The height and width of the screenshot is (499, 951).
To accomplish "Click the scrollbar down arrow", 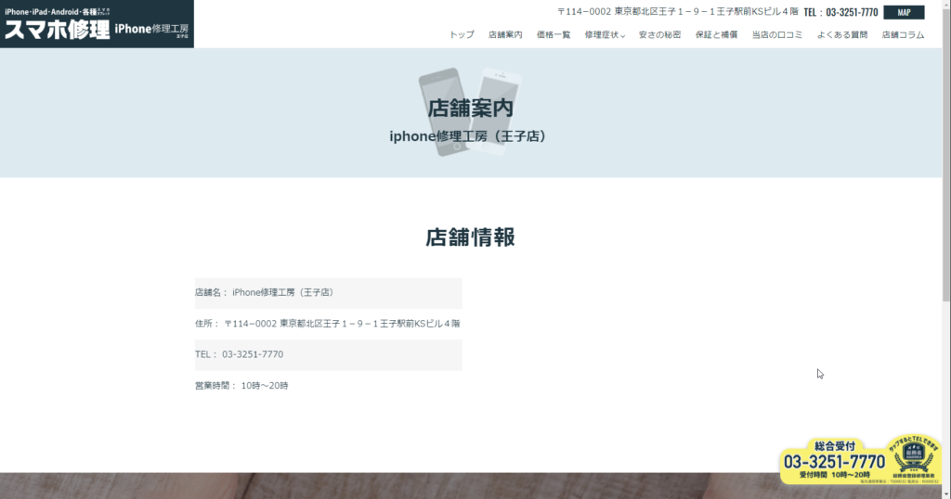I will pos(946,494).
